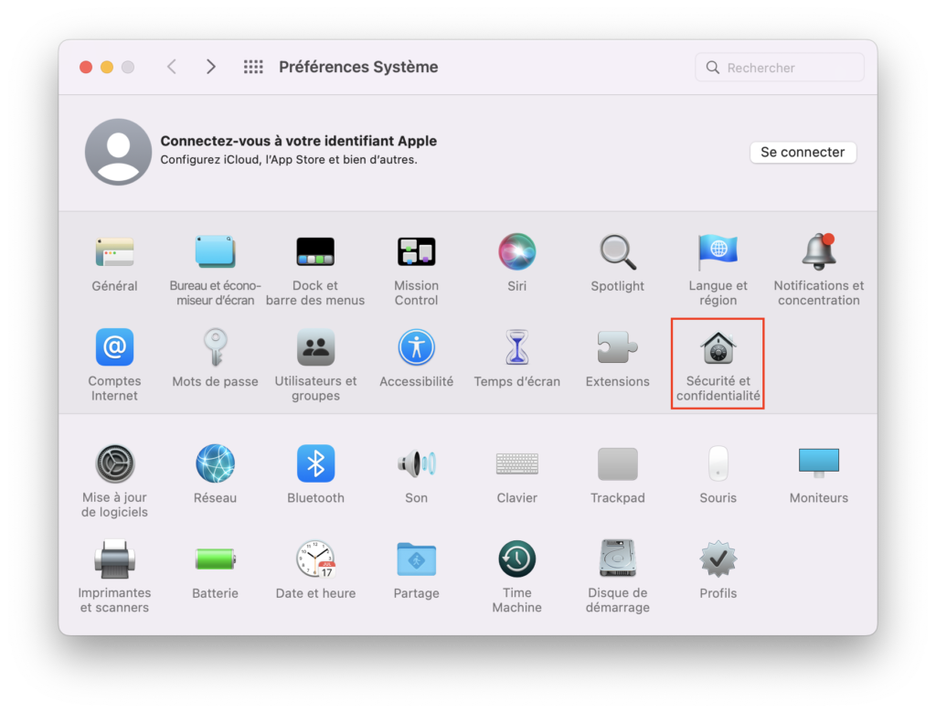Open Accessibilité settings
The width and height of the screenshot is (936, 713).
[416, 348]
